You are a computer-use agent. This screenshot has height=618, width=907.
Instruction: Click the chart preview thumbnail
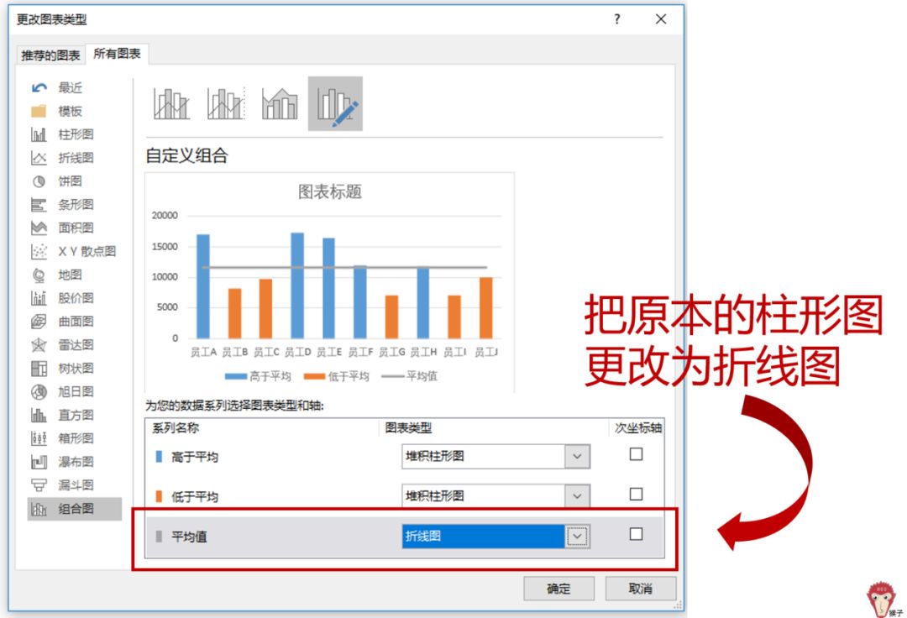(x=329, y=283)
